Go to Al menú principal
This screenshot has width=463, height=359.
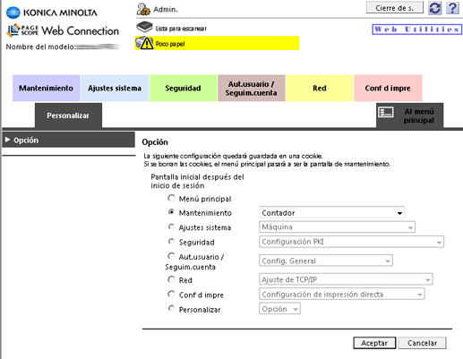tap(409, 115)
